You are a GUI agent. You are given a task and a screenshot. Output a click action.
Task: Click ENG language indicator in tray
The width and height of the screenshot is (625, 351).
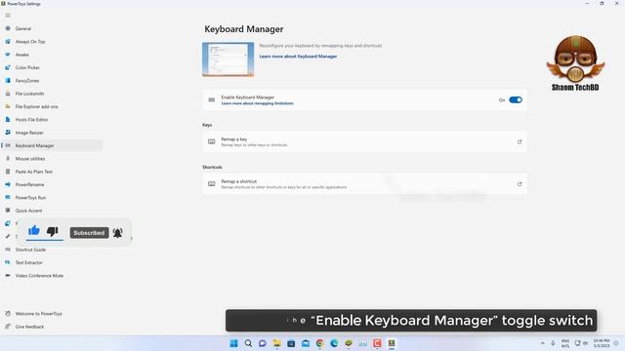[x=565, y=343]
